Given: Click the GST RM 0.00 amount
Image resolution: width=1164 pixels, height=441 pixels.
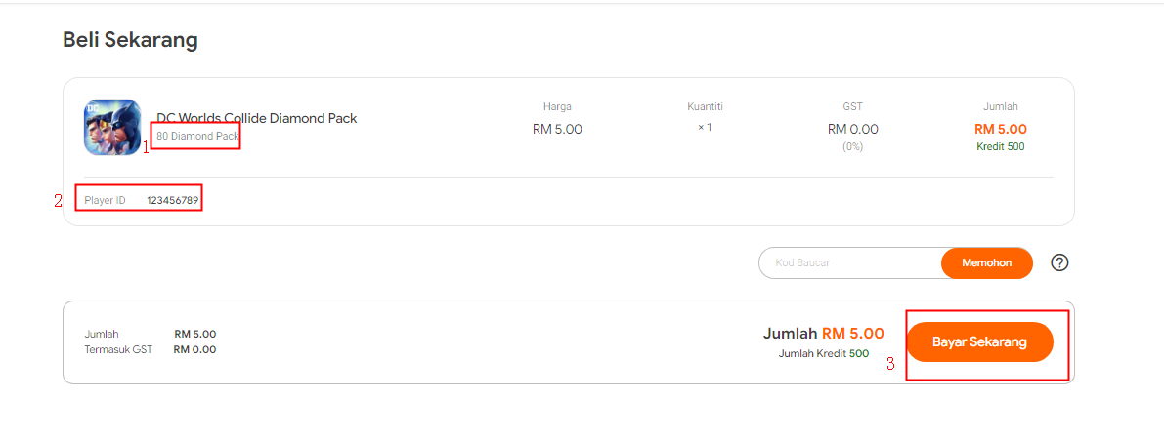Looking at the screenshot, I should point(853,129).
